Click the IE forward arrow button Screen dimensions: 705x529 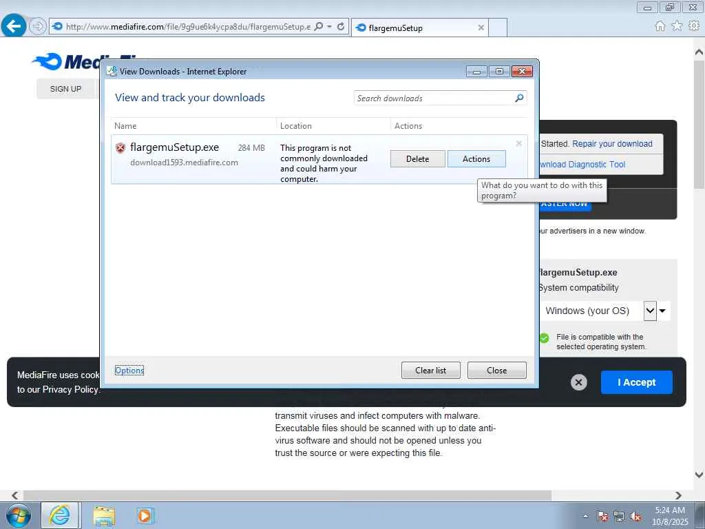pos(38,27)
